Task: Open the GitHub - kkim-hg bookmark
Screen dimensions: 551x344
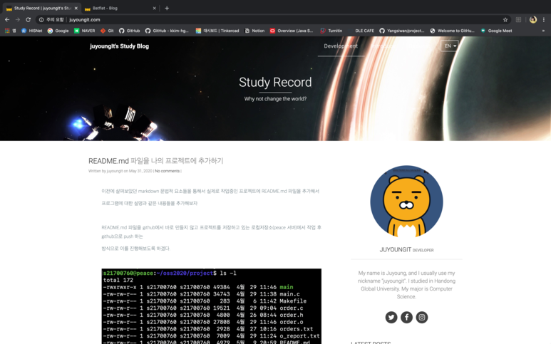Action: (167, 31)
